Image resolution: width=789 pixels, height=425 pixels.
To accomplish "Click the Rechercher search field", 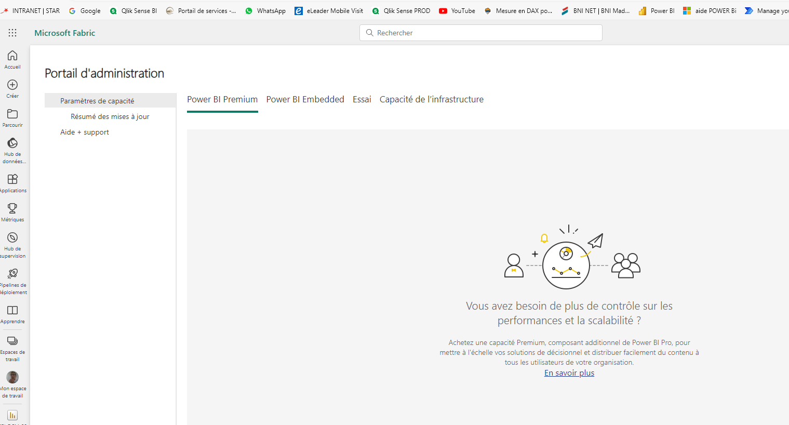I will tap(481, 33).
